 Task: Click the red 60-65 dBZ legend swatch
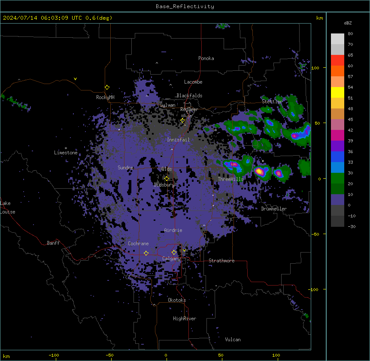click(x=337, y=60)
